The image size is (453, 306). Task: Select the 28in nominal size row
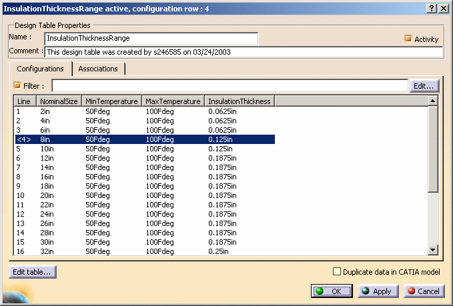pos(145,233)
